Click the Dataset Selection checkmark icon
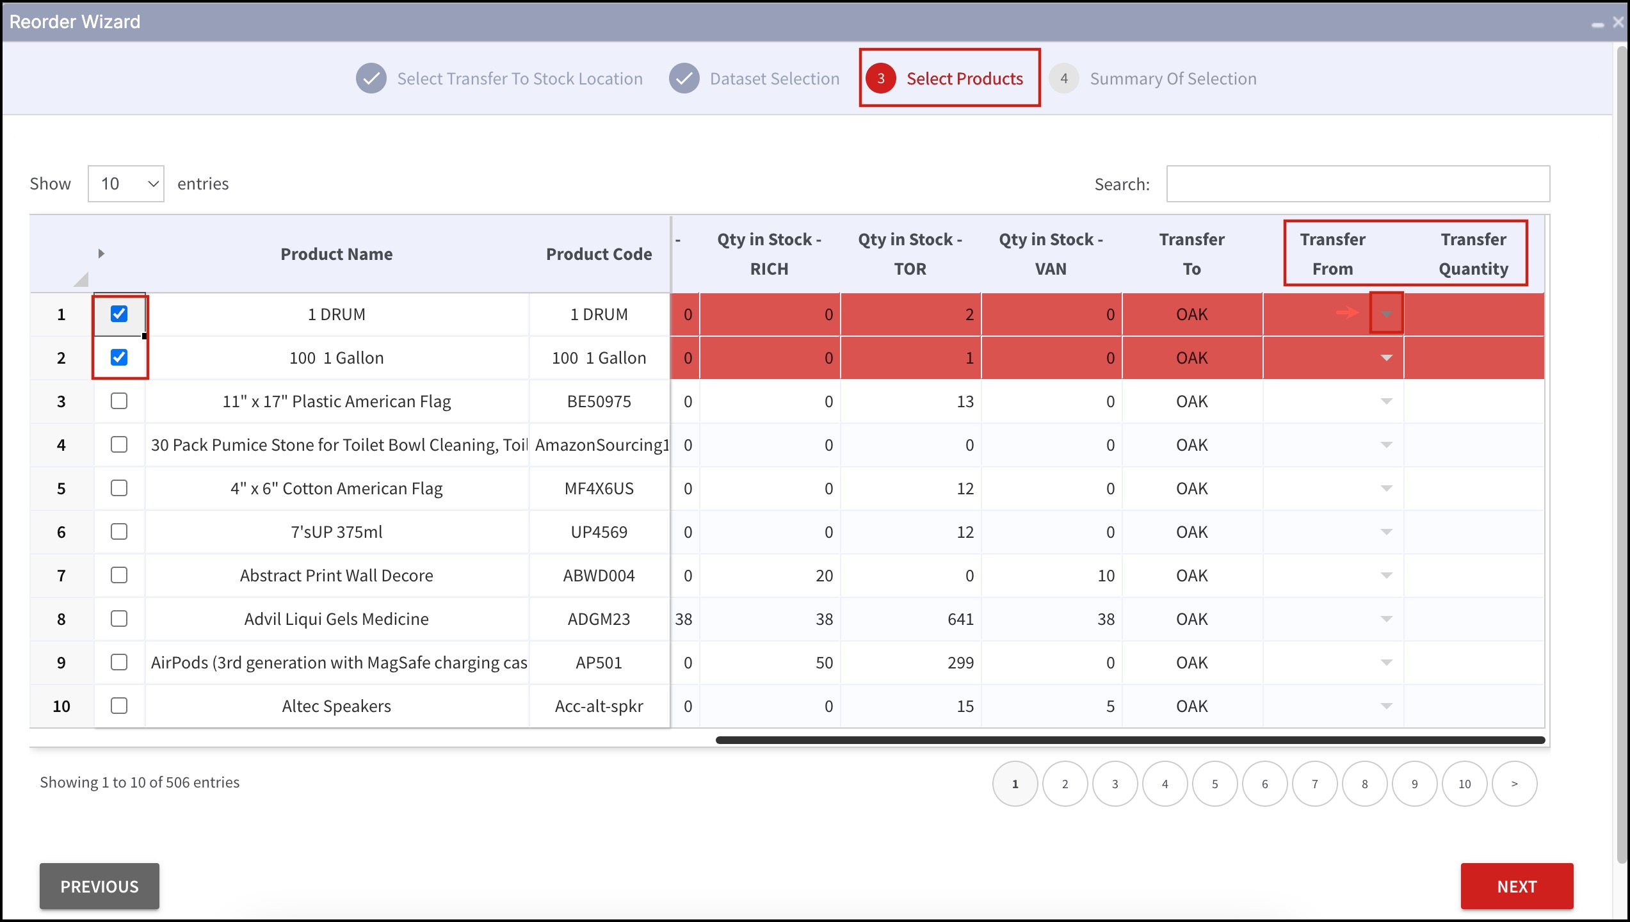 684,79
